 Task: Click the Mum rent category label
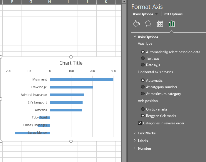click(x=40, y=79)
